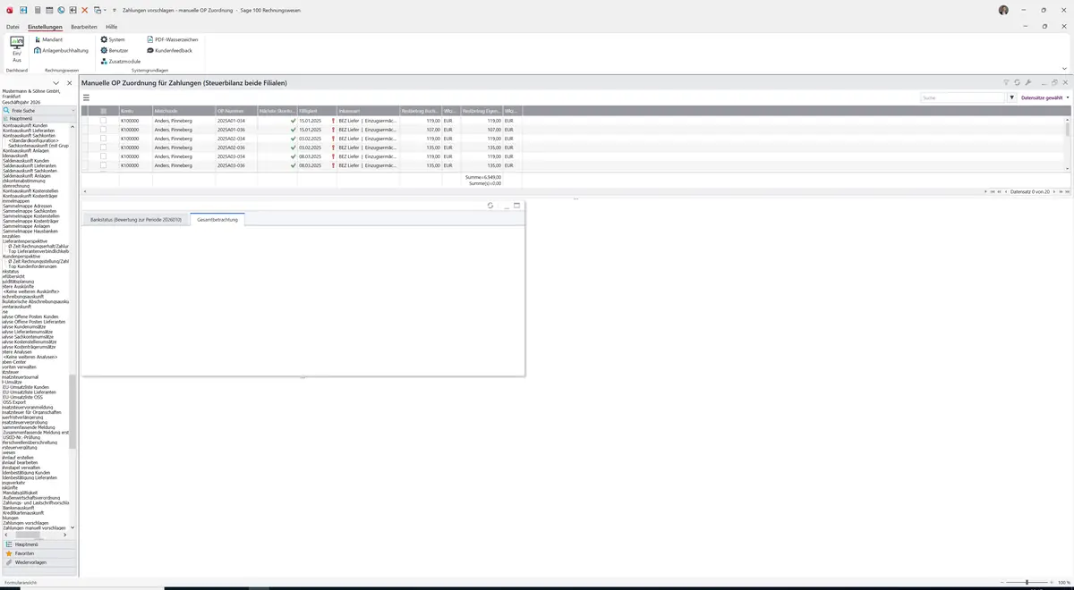Screen dimensions: 1074x590
Task: Open Kundenfeedback from the ribbon
Action: tap(169, 51)
